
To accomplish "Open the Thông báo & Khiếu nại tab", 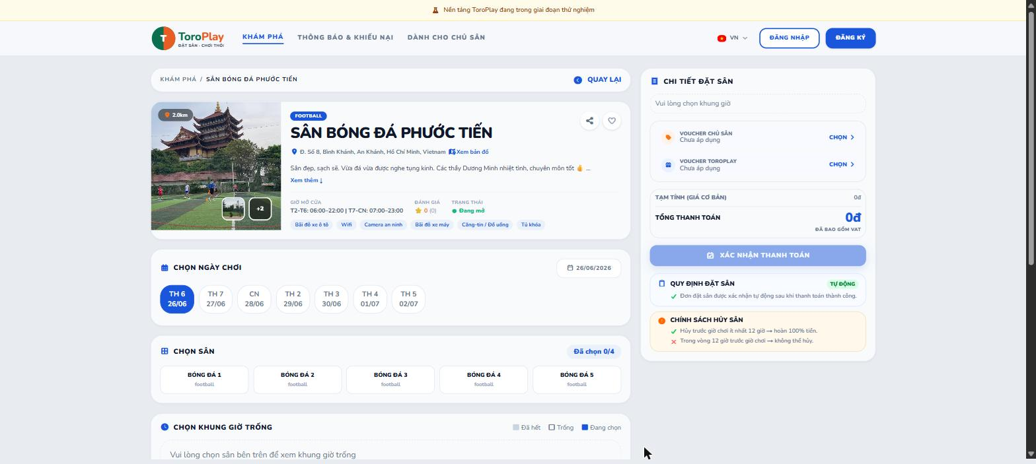I will tap(345, 38).
